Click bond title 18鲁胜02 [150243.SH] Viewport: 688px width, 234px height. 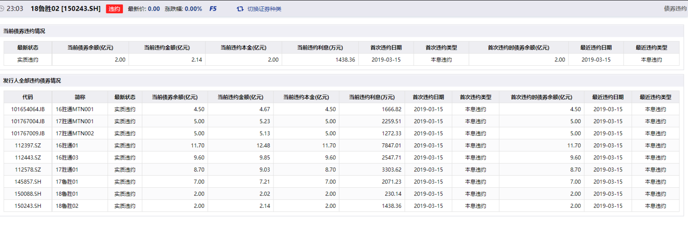pyautogui.click(x=65, y=9)
